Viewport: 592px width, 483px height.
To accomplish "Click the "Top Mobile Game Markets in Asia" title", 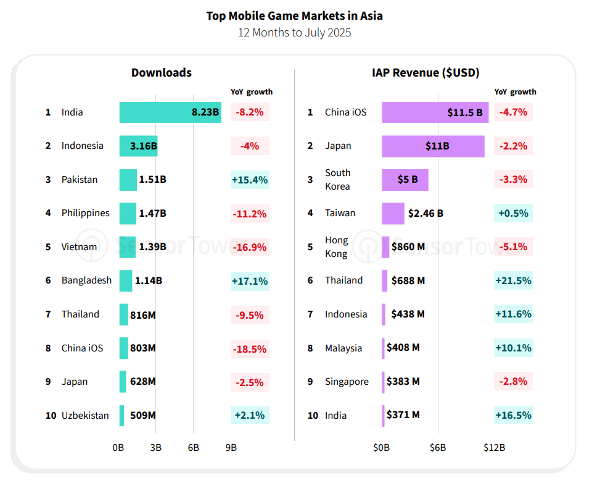I will coord(295,16).
